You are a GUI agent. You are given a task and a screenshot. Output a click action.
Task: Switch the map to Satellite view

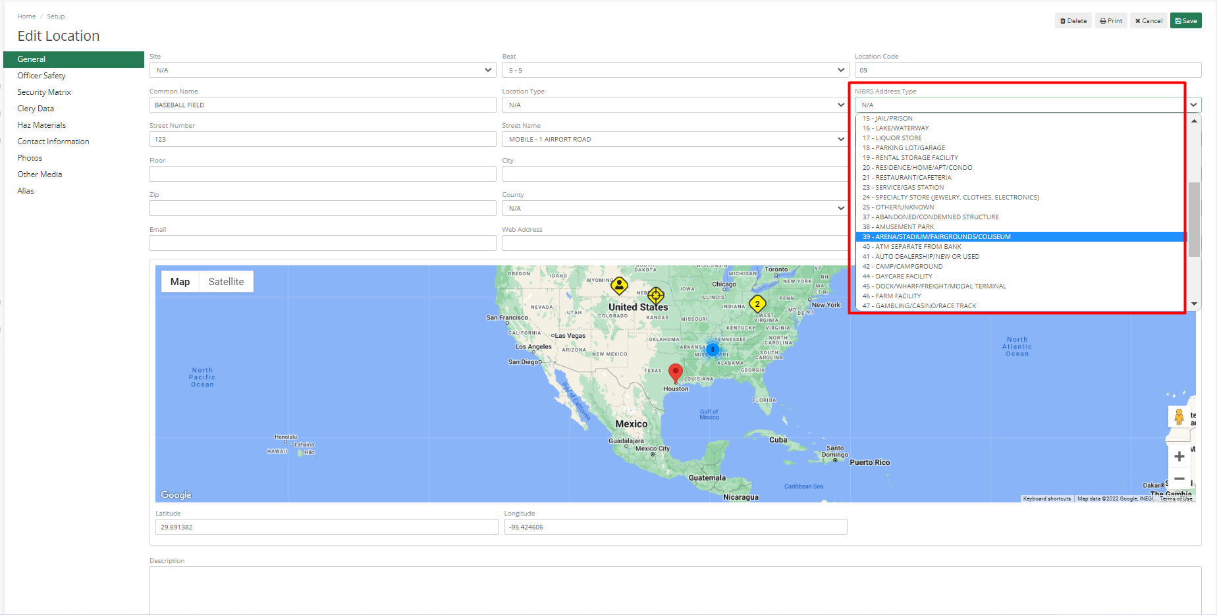[x=226, y=281]
